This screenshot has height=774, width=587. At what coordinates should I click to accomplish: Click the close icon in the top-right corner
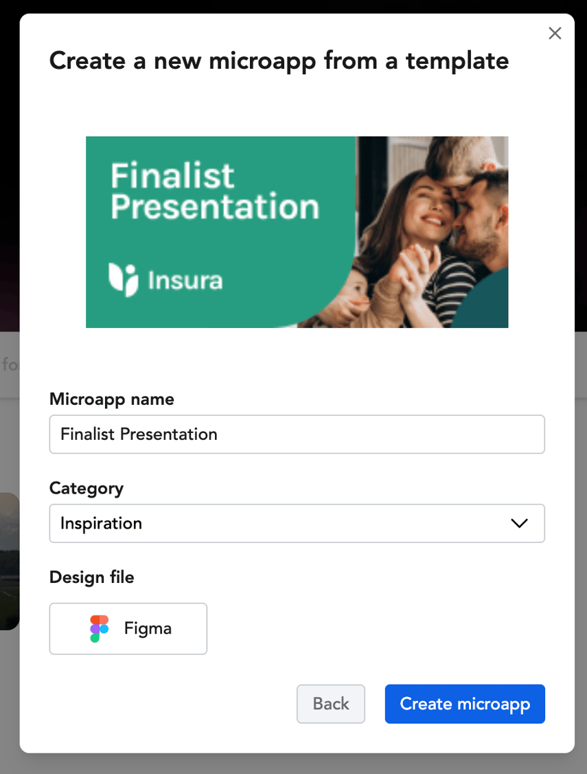[x=555, y=33]
